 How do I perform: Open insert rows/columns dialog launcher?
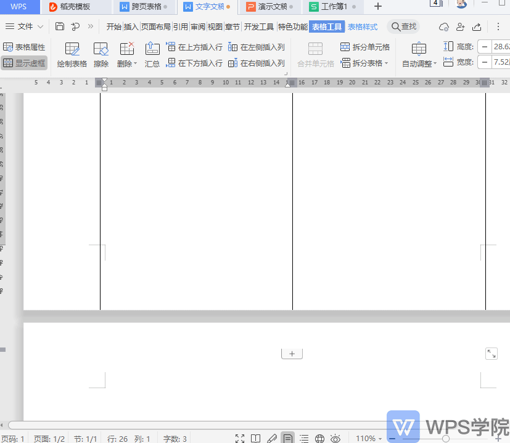click(286, 74)
